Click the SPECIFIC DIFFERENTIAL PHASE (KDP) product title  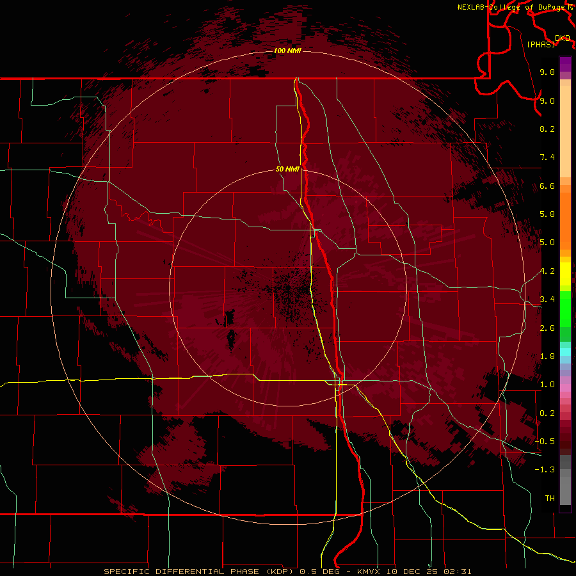click(x=200, y=572)
